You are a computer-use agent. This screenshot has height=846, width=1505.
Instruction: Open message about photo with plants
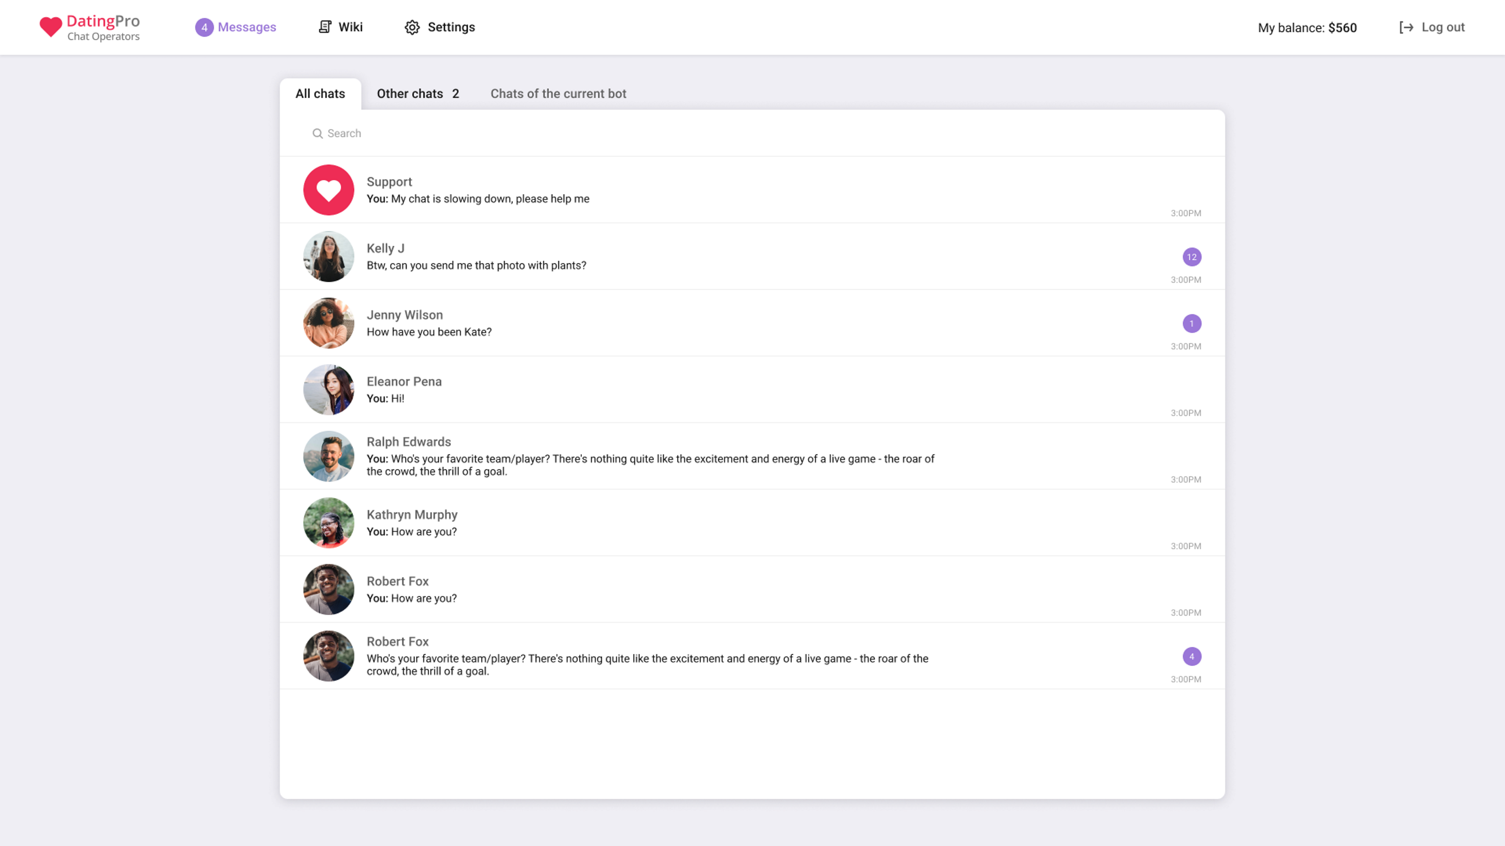pos(476,265)
